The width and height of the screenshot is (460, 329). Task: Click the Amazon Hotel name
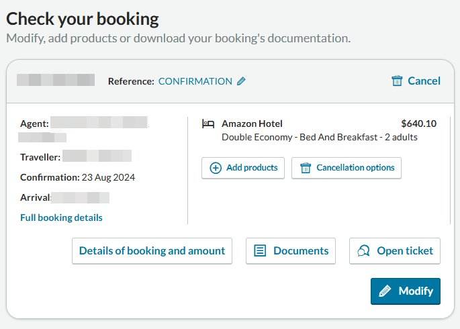[x=252, y=124]
